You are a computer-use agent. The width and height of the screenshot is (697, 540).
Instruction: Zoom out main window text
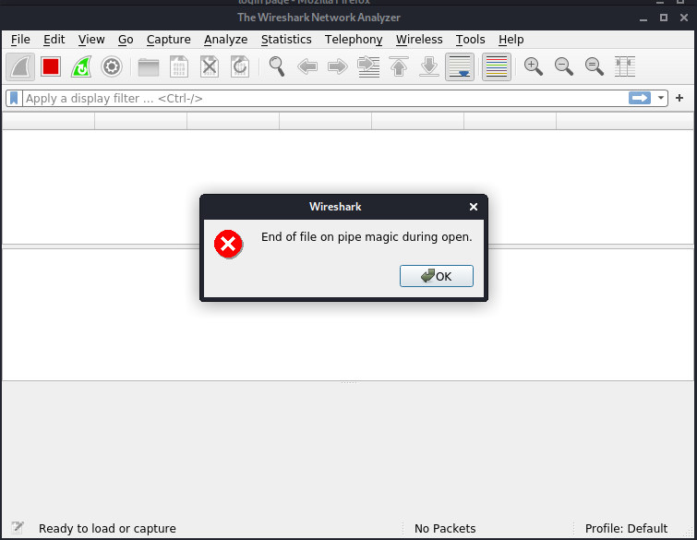tap(564, 67)
